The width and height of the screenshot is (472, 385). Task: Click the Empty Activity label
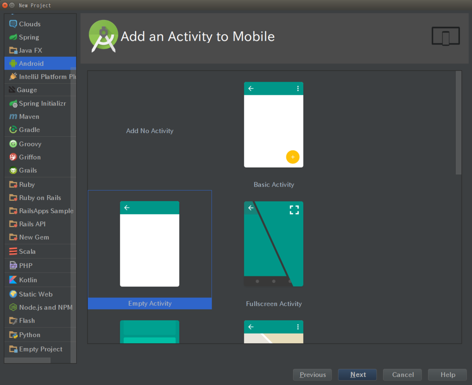click(150, 303)
